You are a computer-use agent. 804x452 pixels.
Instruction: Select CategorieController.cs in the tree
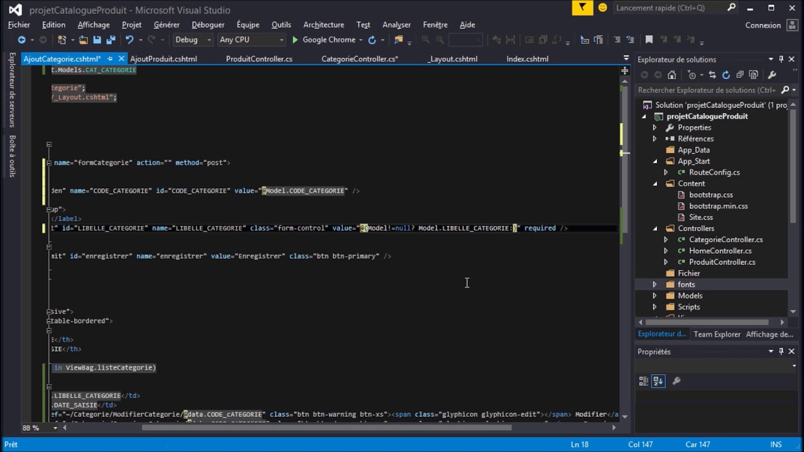click(x=725, y=240)
